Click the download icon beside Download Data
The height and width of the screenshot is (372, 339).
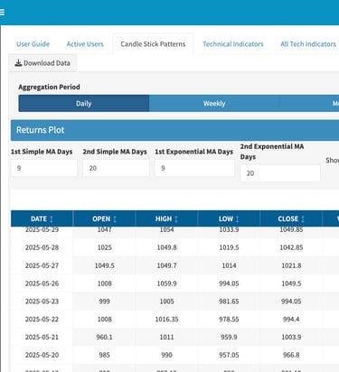(x=18, y=63)
